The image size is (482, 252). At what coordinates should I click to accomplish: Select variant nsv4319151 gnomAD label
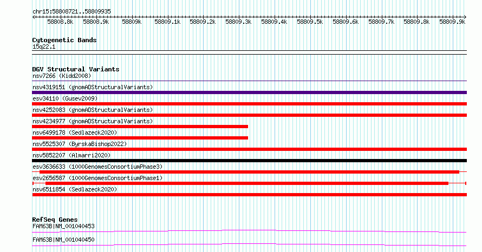pyautogui.click(x=93, y=87)
